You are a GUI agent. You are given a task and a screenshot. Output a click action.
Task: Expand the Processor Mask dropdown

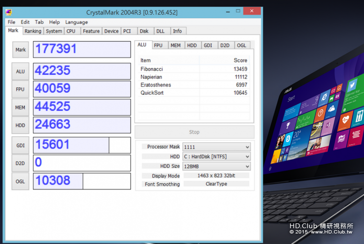tap(216, 147)
